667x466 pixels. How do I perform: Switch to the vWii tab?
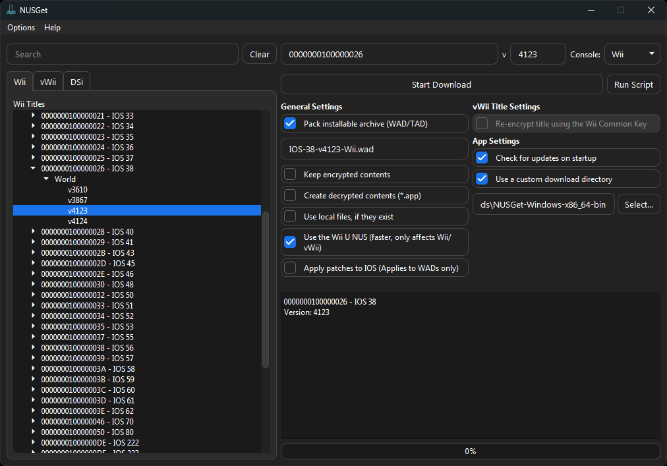pos(48,82)
